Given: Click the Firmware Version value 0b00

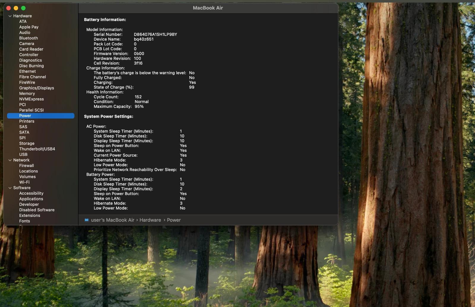Looking at the screenshot, I should pos(139,54).
